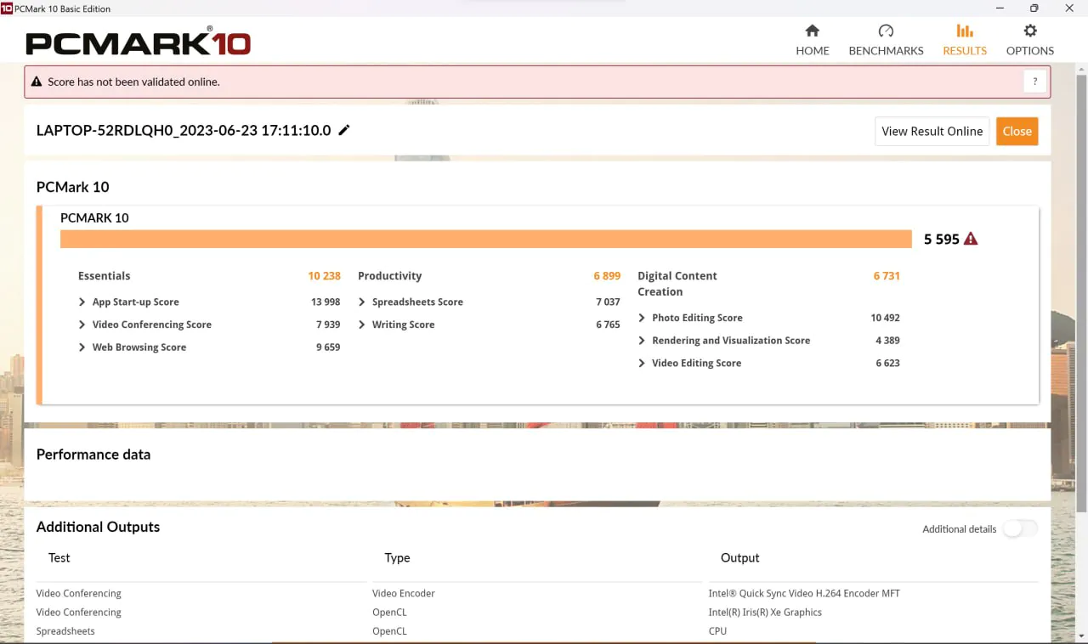The width and height of the screenshot is (1088, 644).
Task: Click the question mark help button
Action: pos(1034,82)
